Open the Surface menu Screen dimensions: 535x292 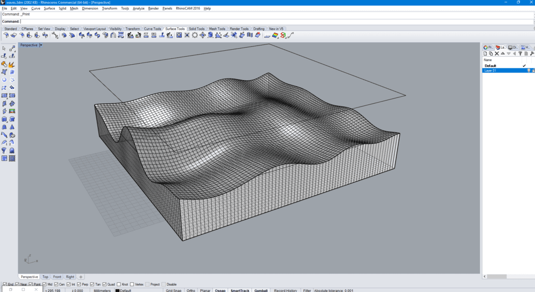[49, 9]
